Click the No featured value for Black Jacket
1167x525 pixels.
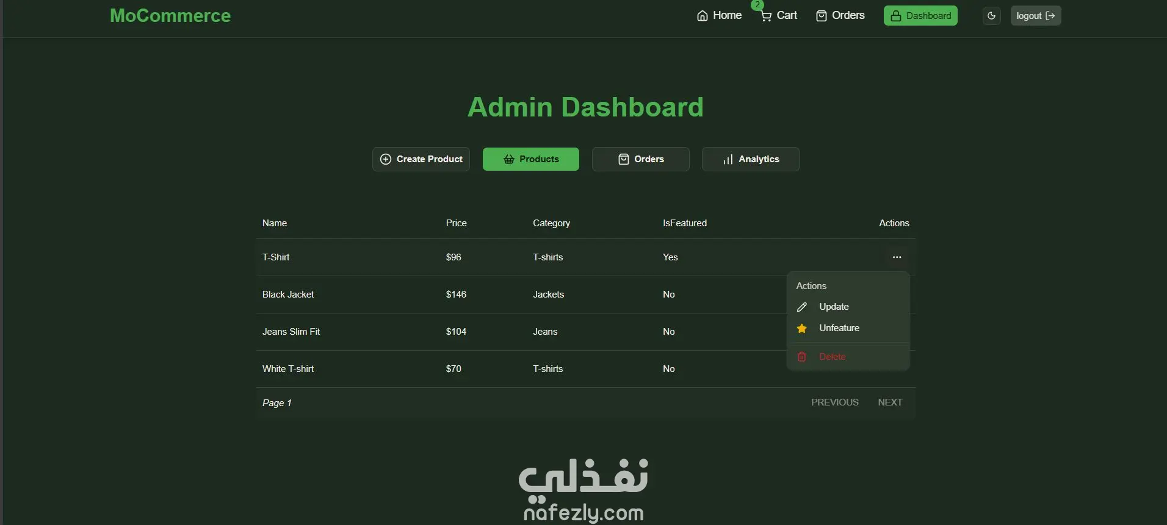[669, 295]
